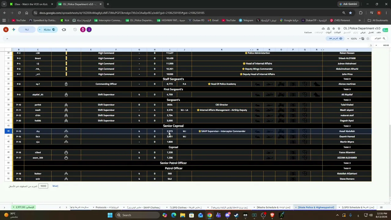This screenshot has height=220, width=391.
Task: Open the Gemini sparkle icon in Sheets
Action: (x=13, y=30)
